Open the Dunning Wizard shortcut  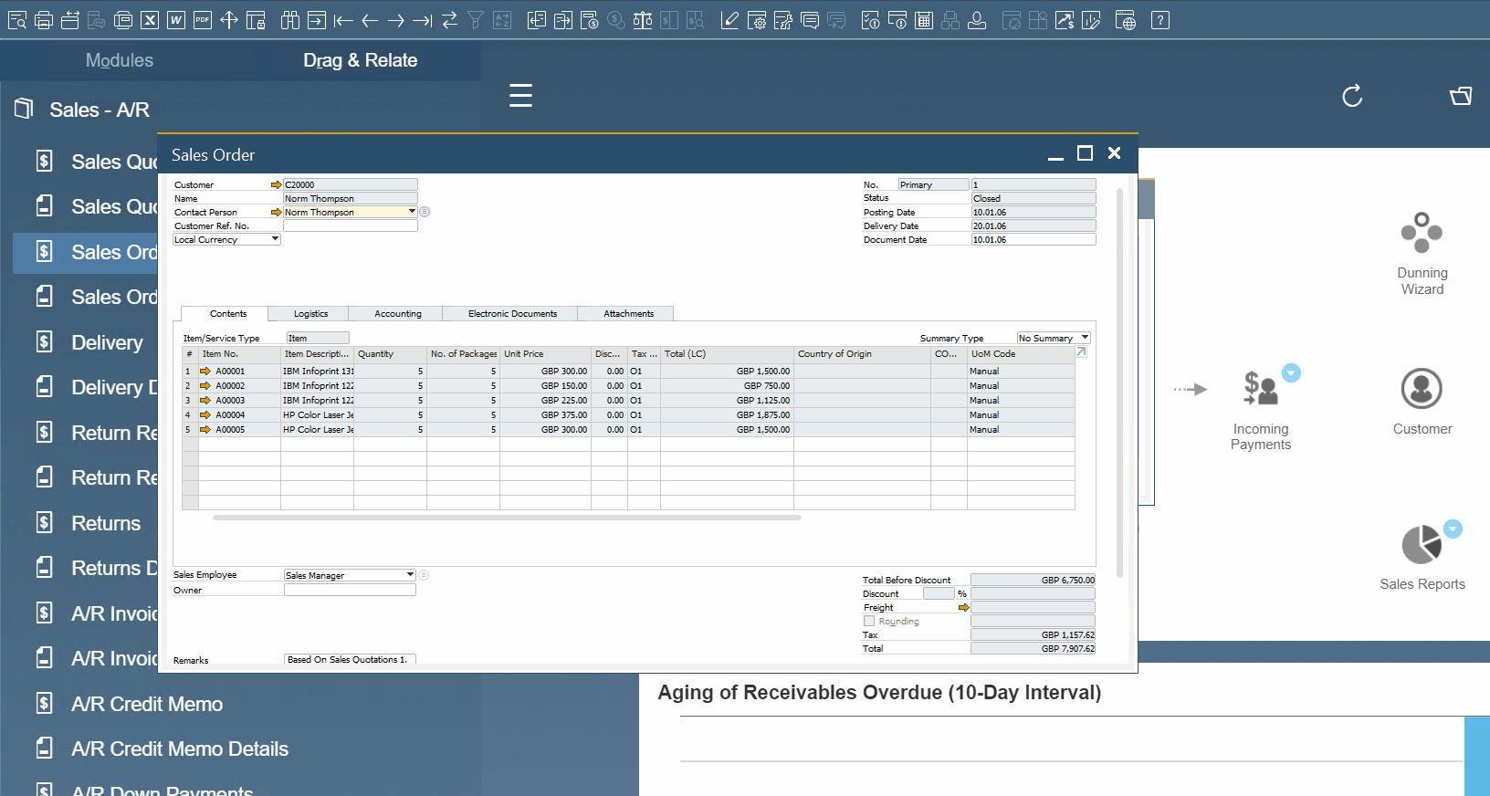[1422, 254]
